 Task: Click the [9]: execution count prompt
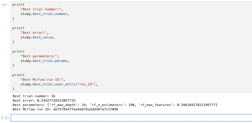[x=5, y=5]
